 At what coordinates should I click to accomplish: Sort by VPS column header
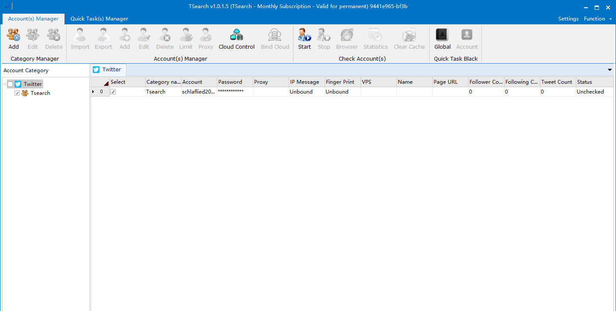378,82
